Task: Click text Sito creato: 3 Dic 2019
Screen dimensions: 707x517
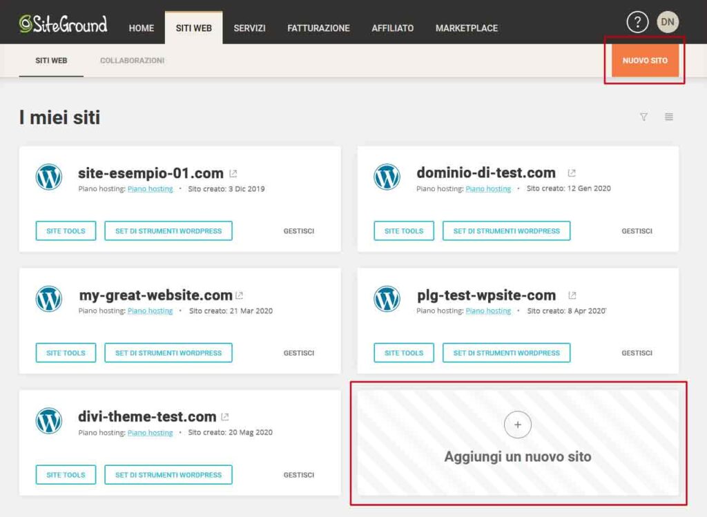Action: click(226, 189)
